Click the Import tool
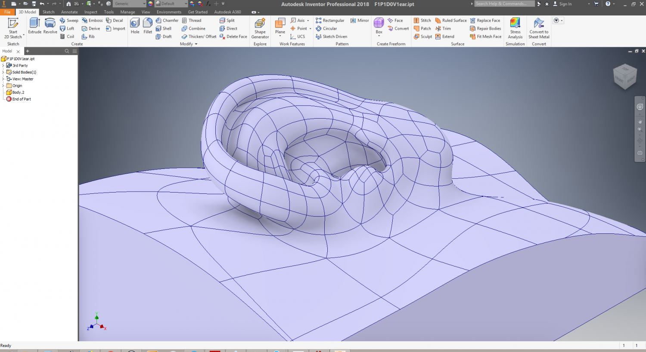 (115, 28)
